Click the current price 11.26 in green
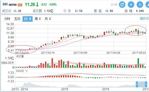Viewport: 149px width, 92px height. tap(30, 5)
